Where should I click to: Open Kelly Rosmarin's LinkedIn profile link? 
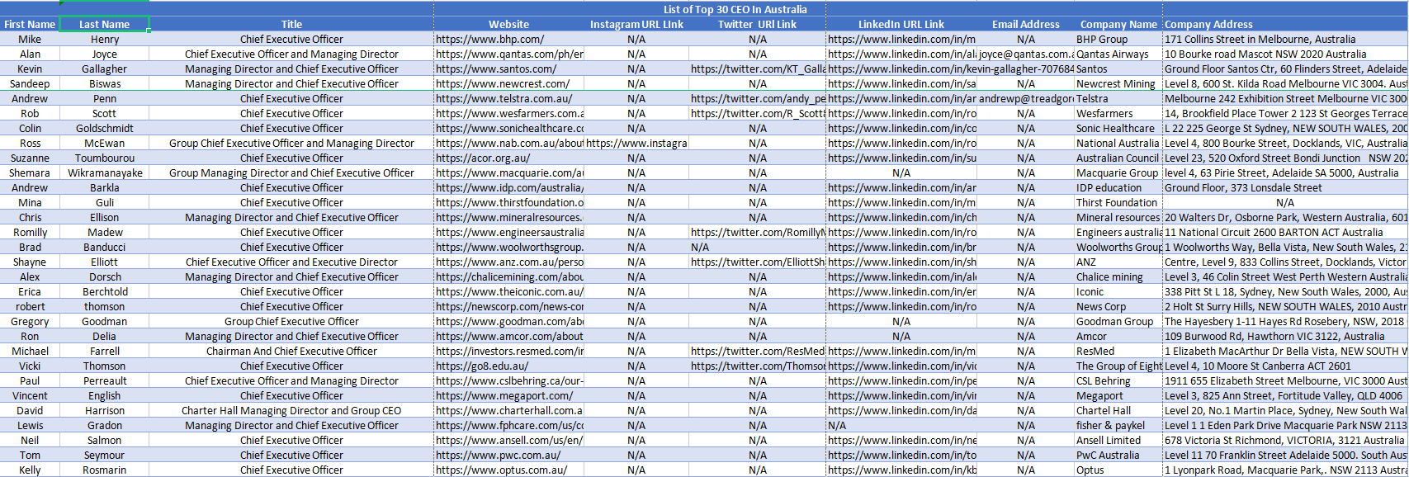point(901,470)
